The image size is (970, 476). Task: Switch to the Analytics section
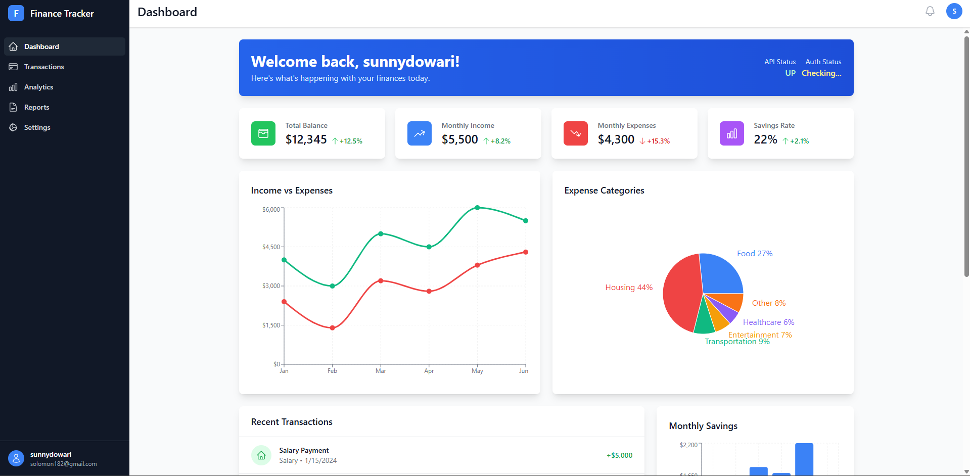(38, 87)
